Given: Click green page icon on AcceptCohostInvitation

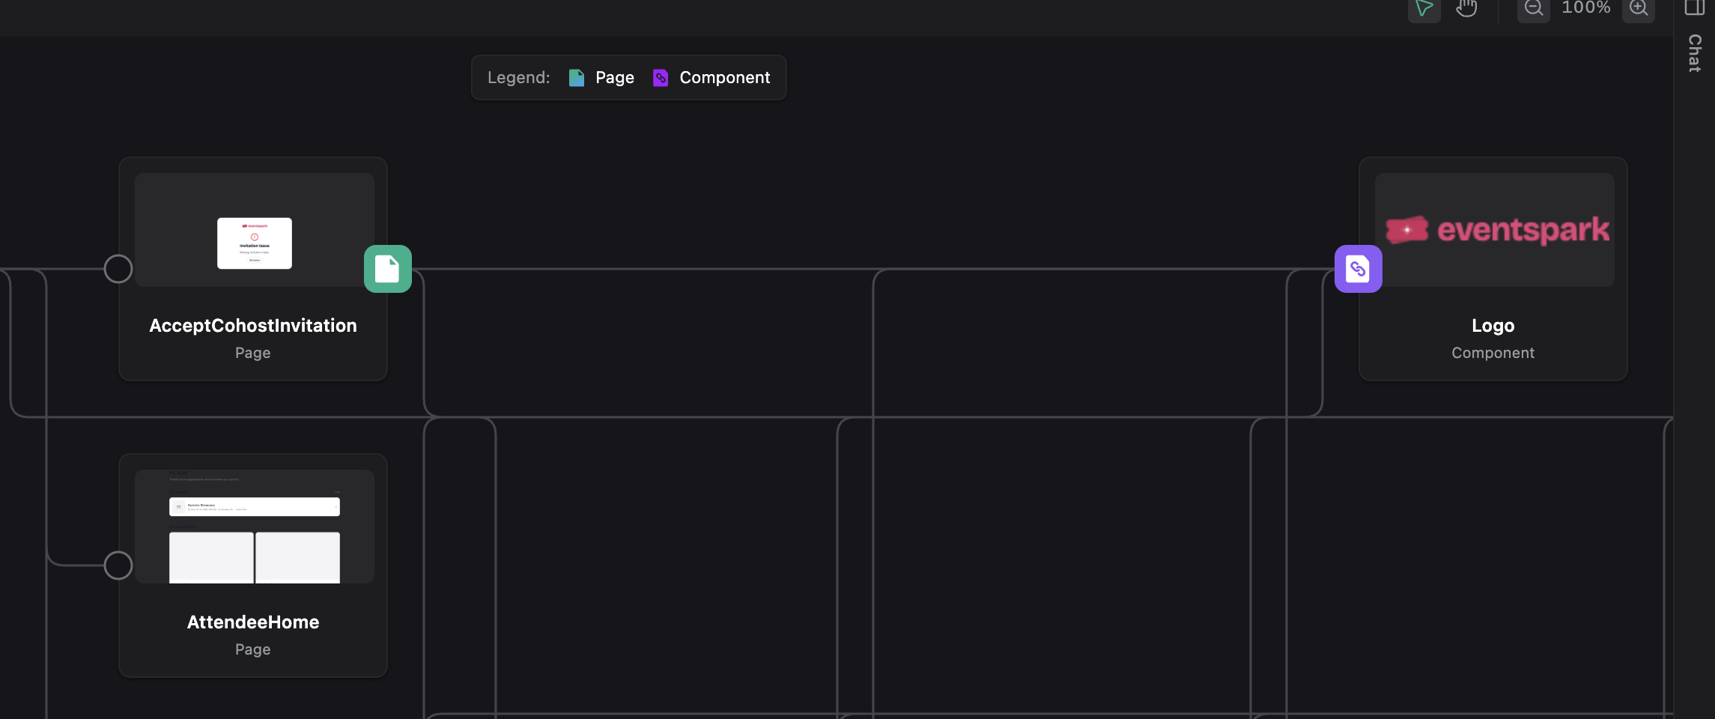Looking at the screenshot, I should (388, 269).
